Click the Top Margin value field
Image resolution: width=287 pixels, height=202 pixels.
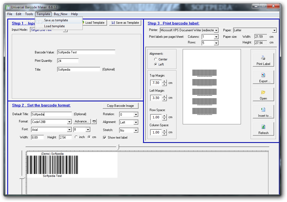pyautogui.click(x=156, y=83)
